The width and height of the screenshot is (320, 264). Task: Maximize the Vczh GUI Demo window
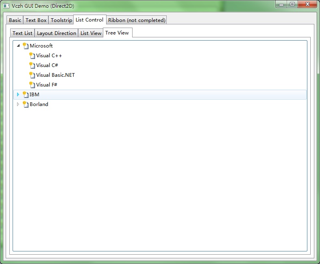click(292, 4)
